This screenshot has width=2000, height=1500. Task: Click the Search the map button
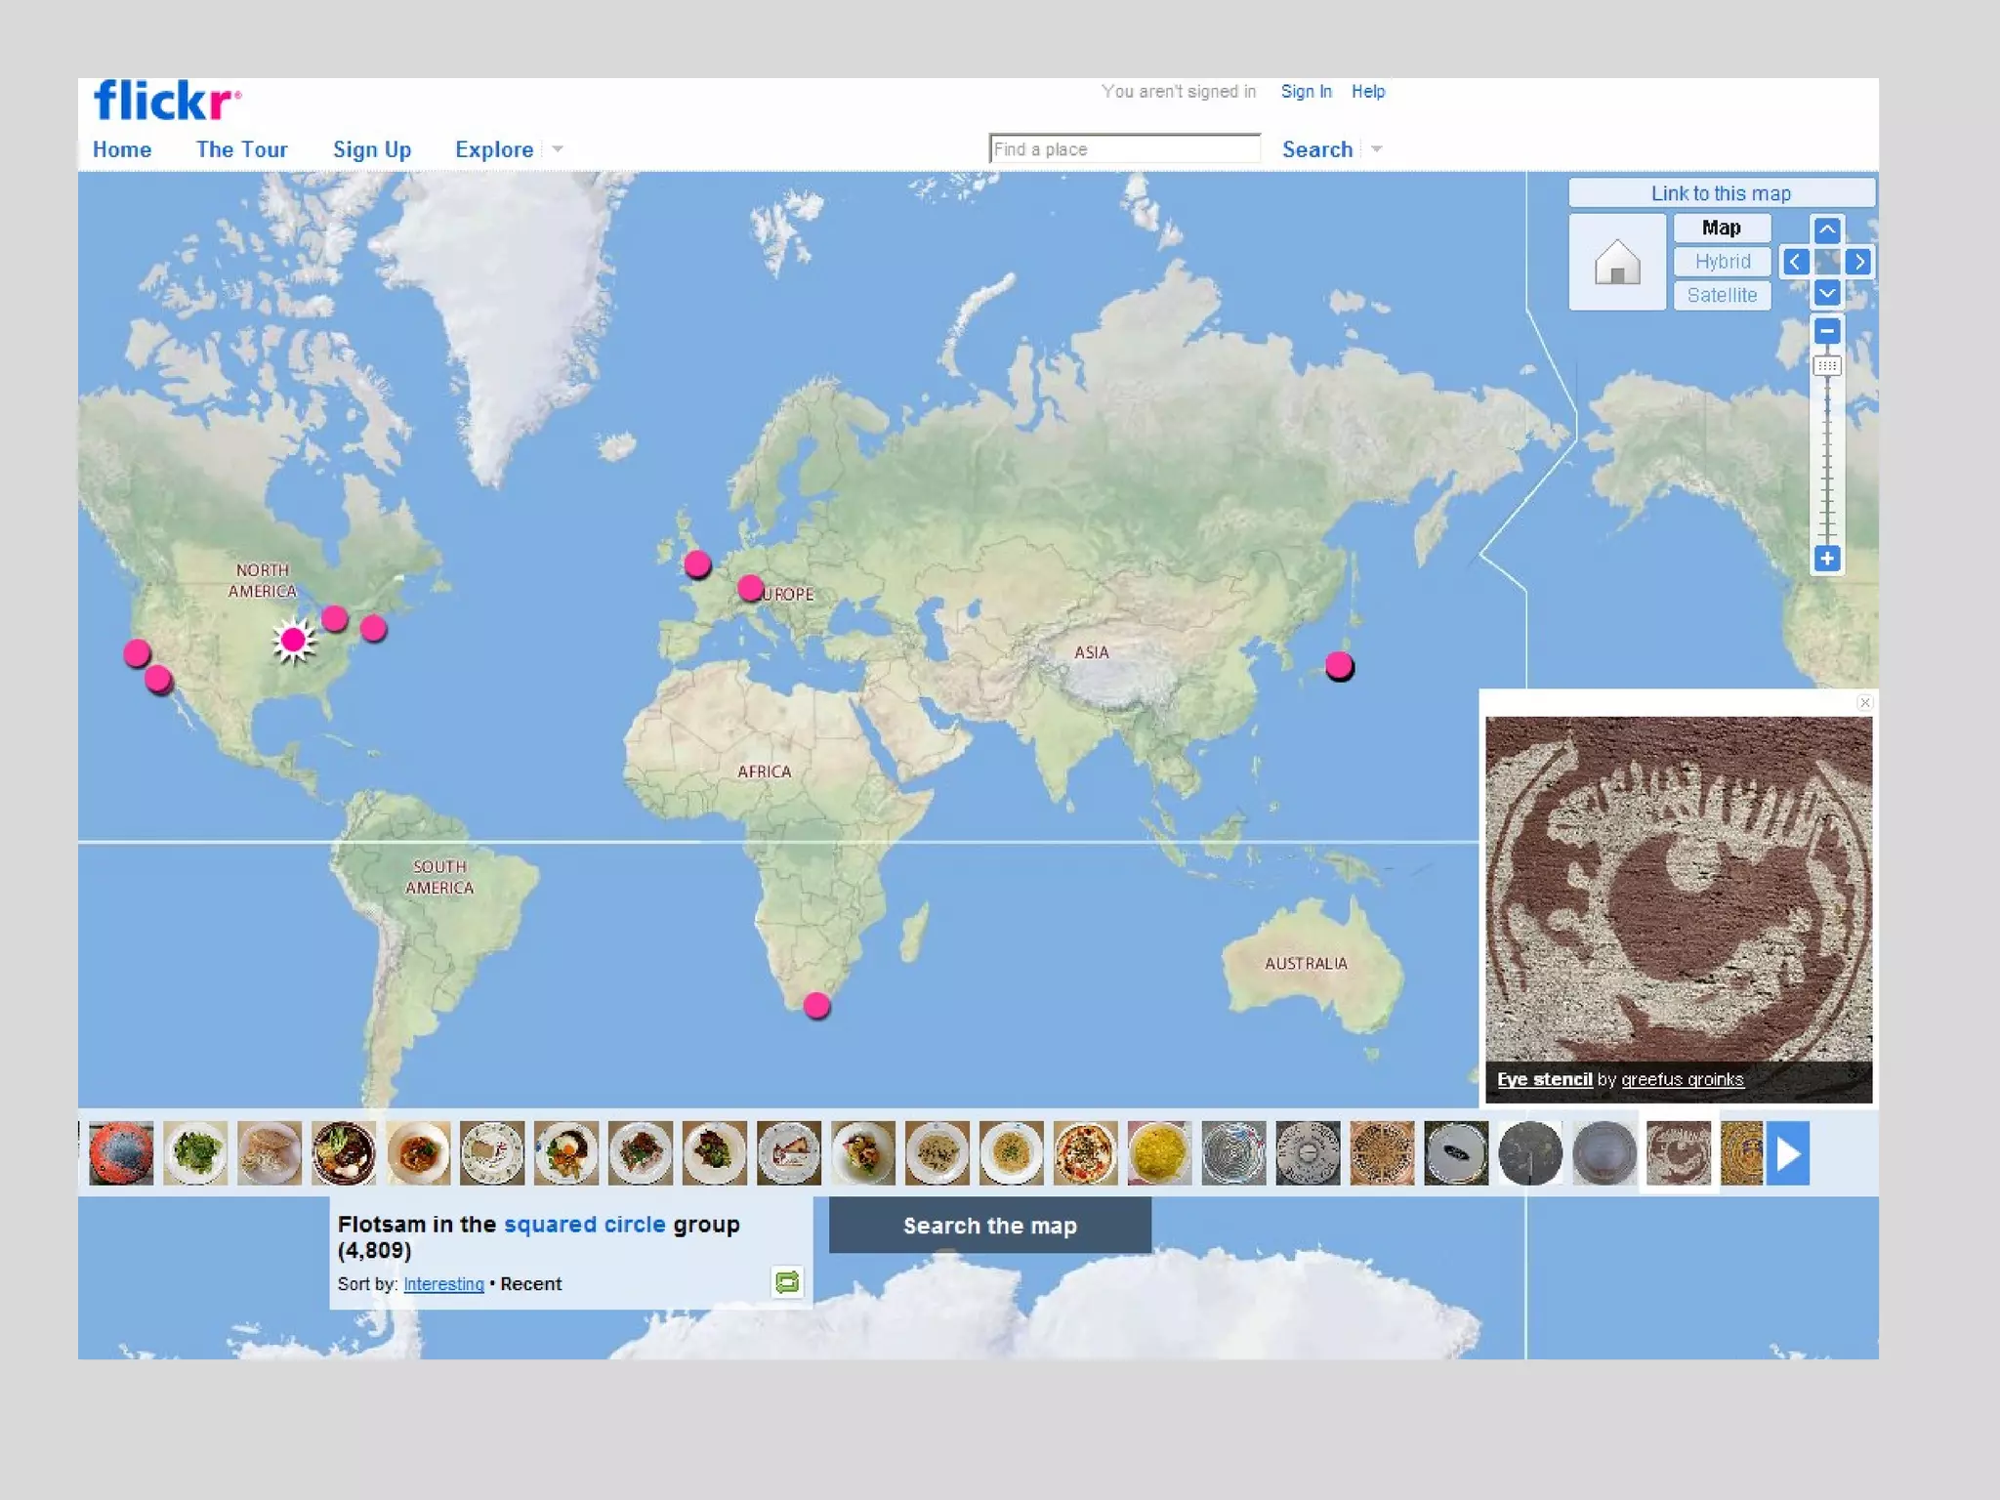coord(989,1226)
